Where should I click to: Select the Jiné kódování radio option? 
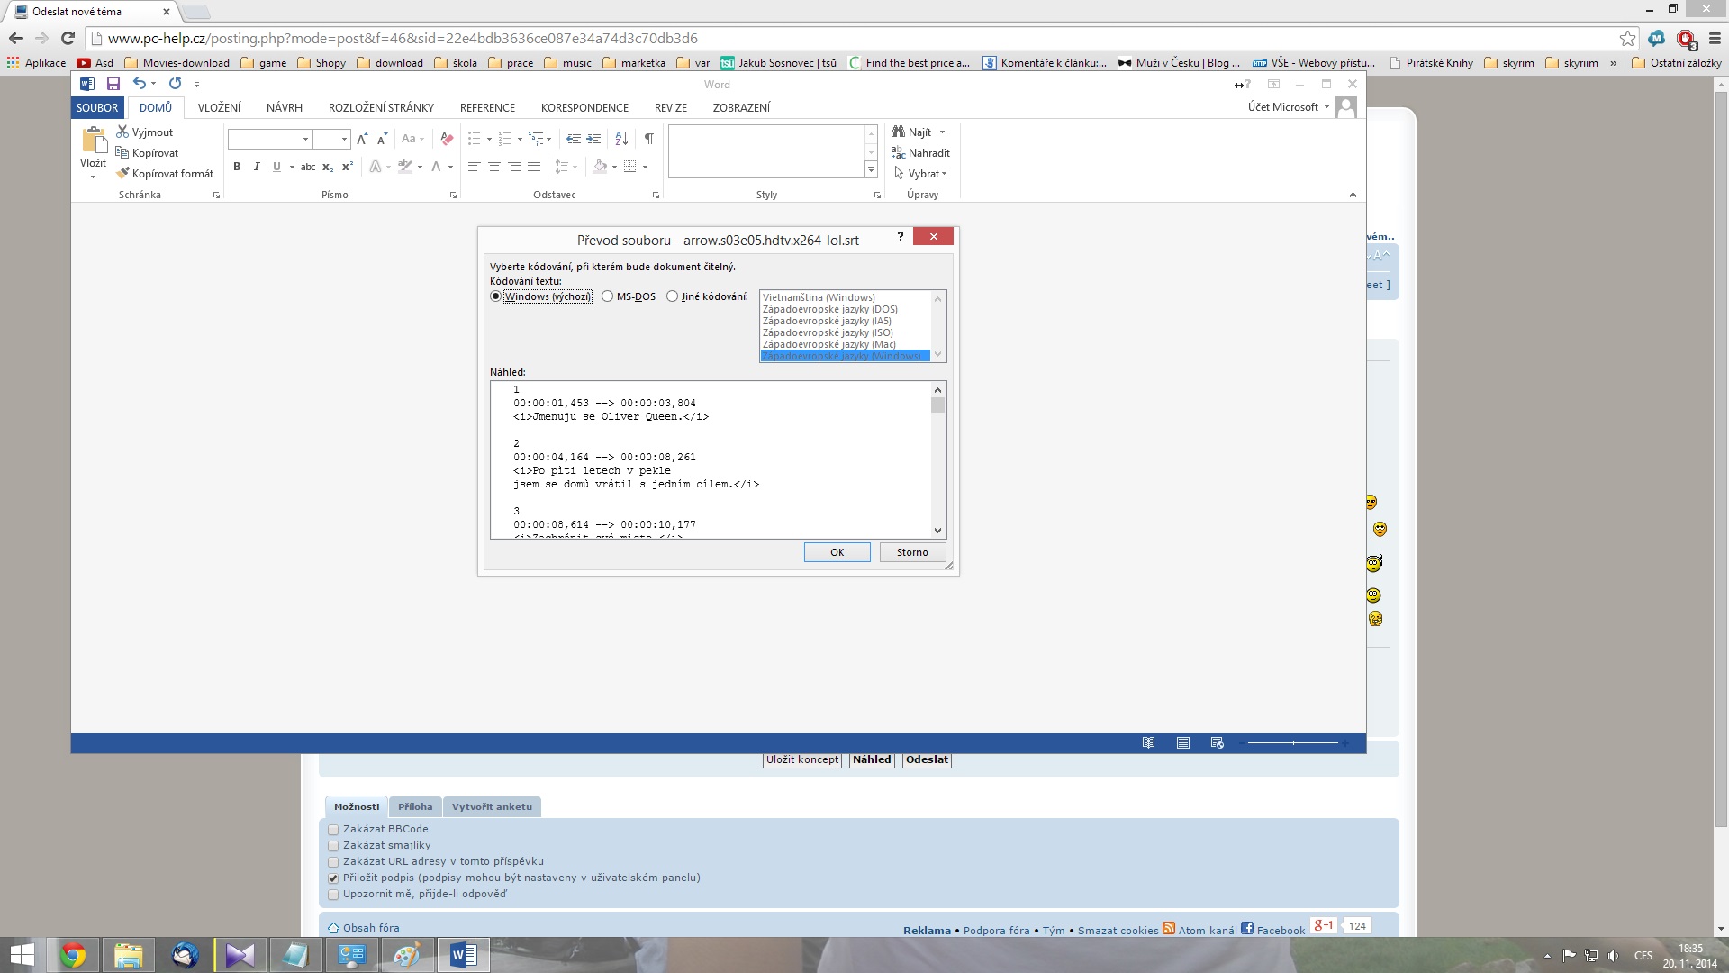point(673,296)
